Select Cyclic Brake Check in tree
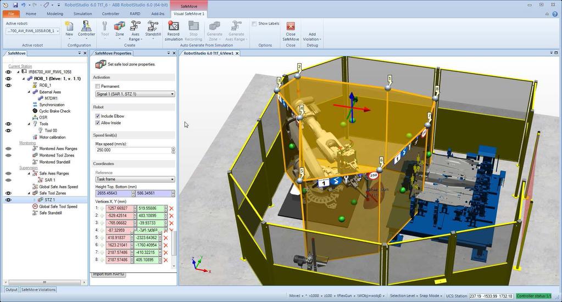This screenshot has width=562, height=302. tap(54, 111)
